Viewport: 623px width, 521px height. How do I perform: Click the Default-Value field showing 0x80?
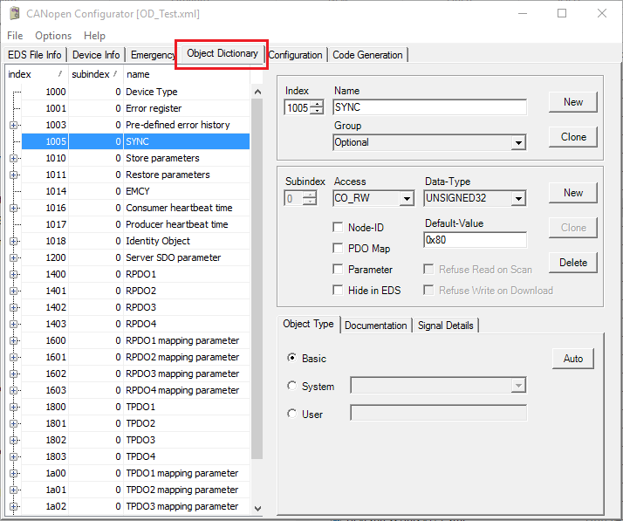click(476, 240)
